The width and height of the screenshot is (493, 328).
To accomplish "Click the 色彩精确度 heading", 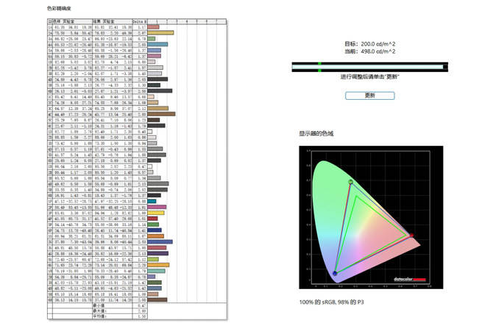I will point(60,9).
